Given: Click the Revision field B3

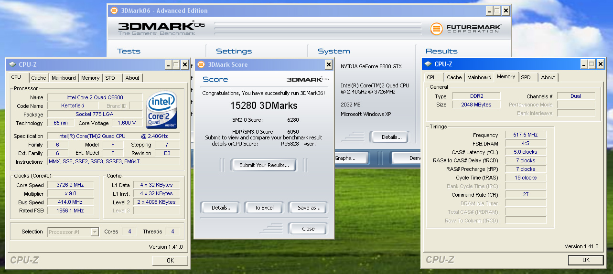Looking at the screenshot, I should click(167, 153).
